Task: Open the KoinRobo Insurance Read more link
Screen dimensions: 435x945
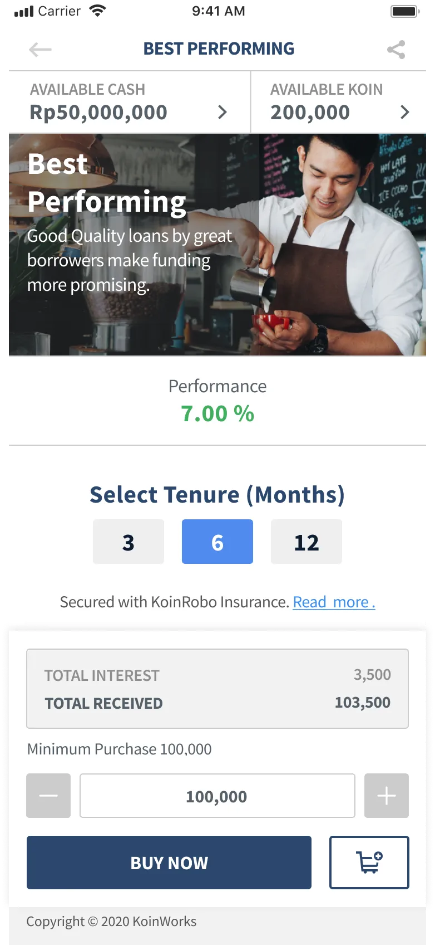Action: click(333, 602)
